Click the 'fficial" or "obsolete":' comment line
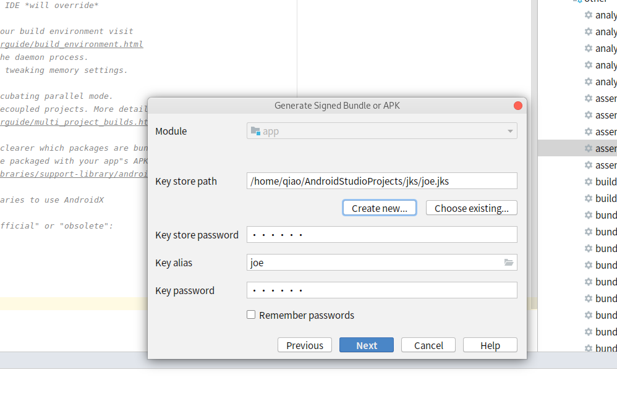The height and width of the screenshot is (409, 617). point(57,226)
